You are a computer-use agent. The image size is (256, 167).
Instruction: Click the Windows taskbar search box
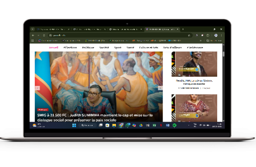point(87,125)
